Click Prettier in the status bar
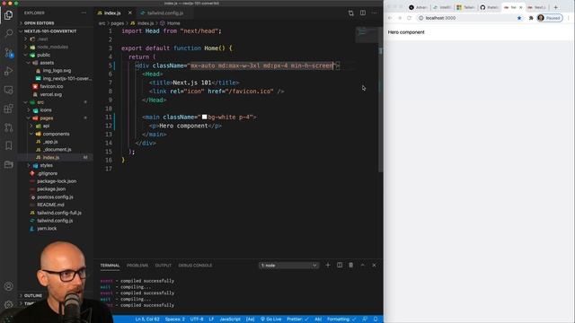 coord(297,319)
